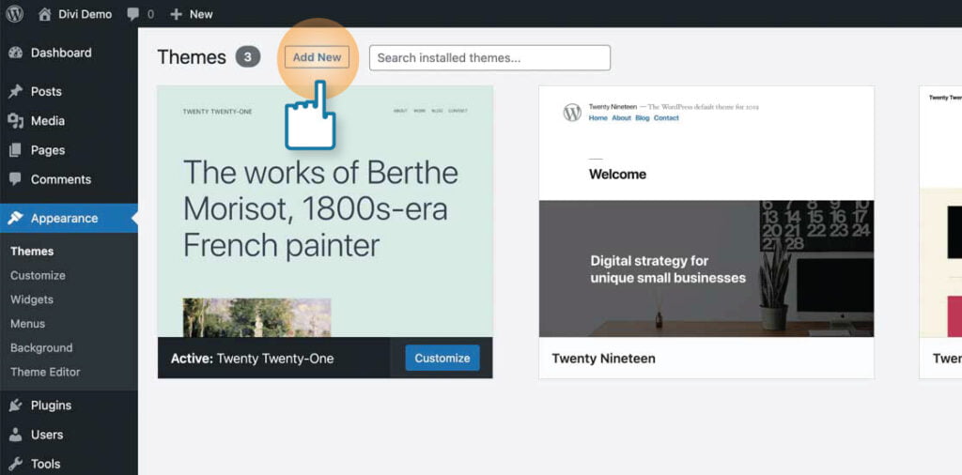
Task: Click the Twenty Nineteen theme name
Action: [603, 359]
